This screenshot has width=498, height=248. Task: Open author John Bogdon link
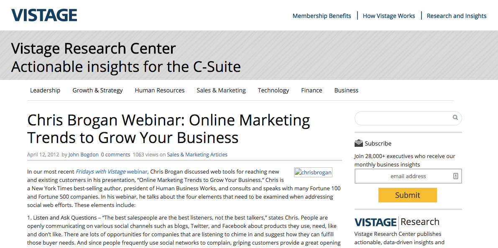(83, 155)
